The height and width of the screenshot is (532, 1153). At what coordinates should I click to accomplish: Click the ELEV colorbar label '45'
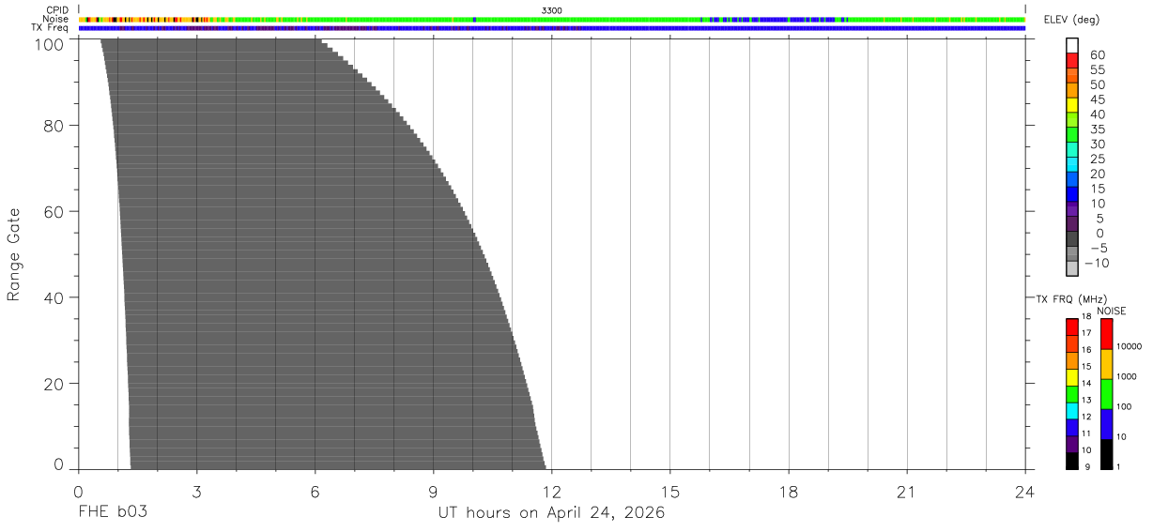(x=1097, y=99)
